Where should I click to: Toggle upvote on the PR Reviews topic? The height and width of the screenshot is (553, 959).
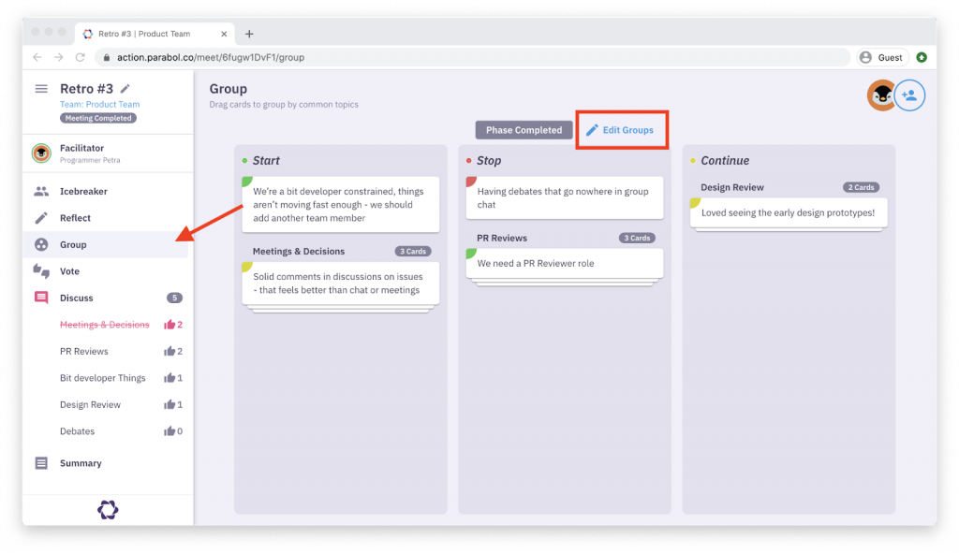tap(171, 351)
